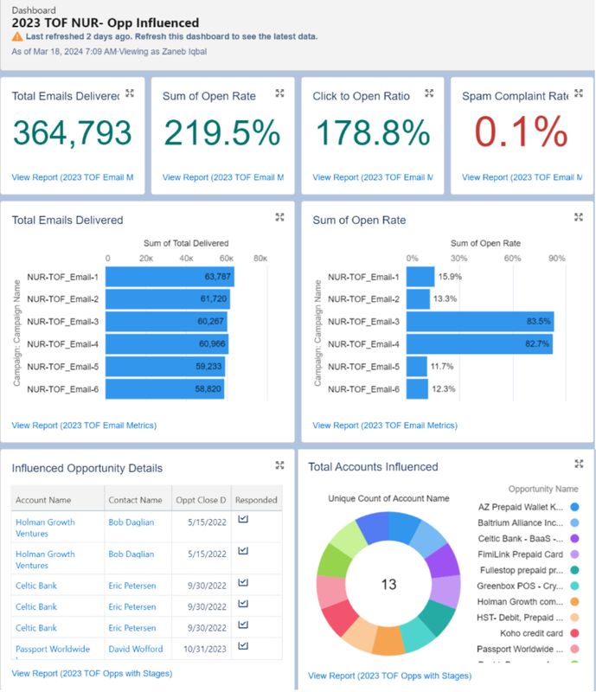Expand the Spam Complaint Rate card
The width and height of the screenshot is (596, 692).
click(579, 93)
